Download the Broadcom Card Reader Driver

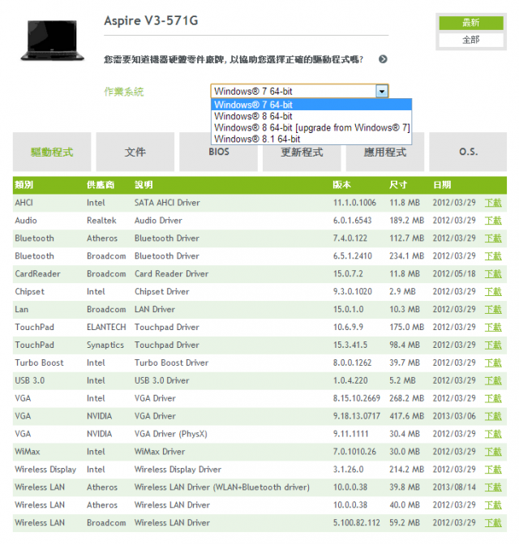[493, 274]
